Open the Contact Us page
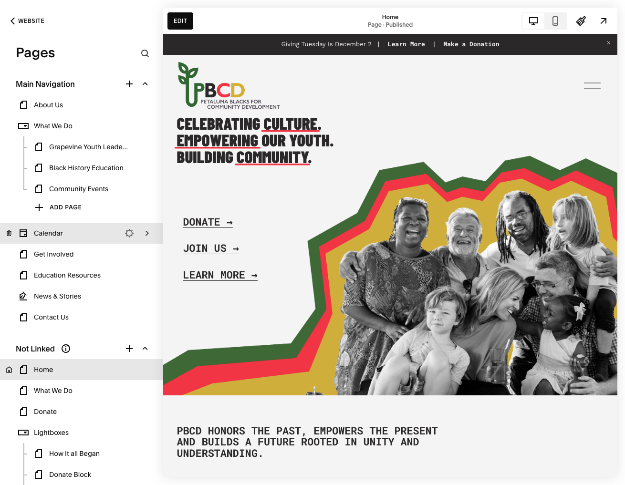 pyautogui.click(x=51, y=317)
